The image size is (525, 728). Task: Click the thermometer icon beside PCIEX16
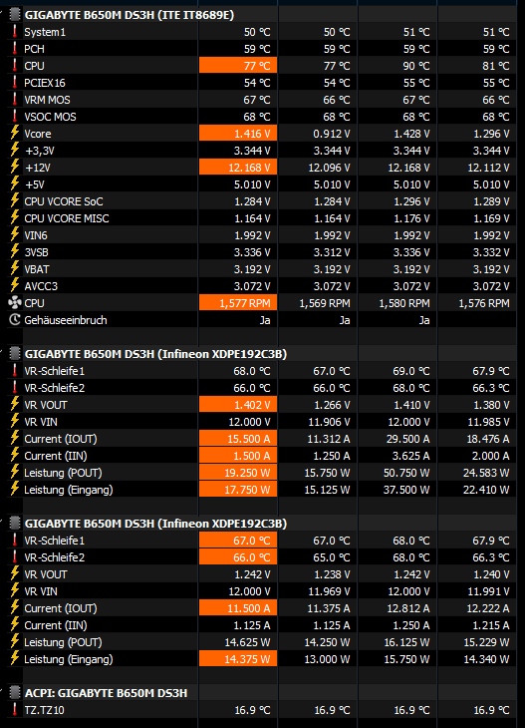coord(15,82)
